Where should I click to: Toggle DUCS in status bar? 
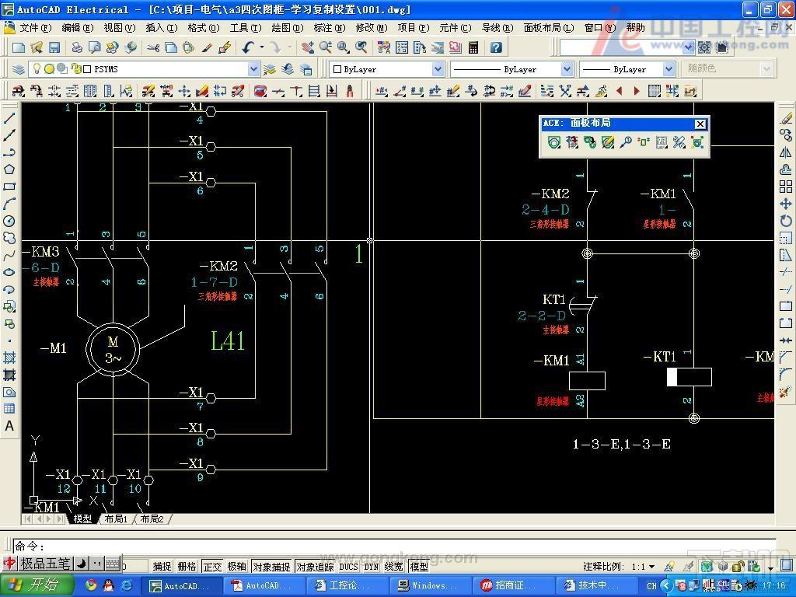click(349, 566)
